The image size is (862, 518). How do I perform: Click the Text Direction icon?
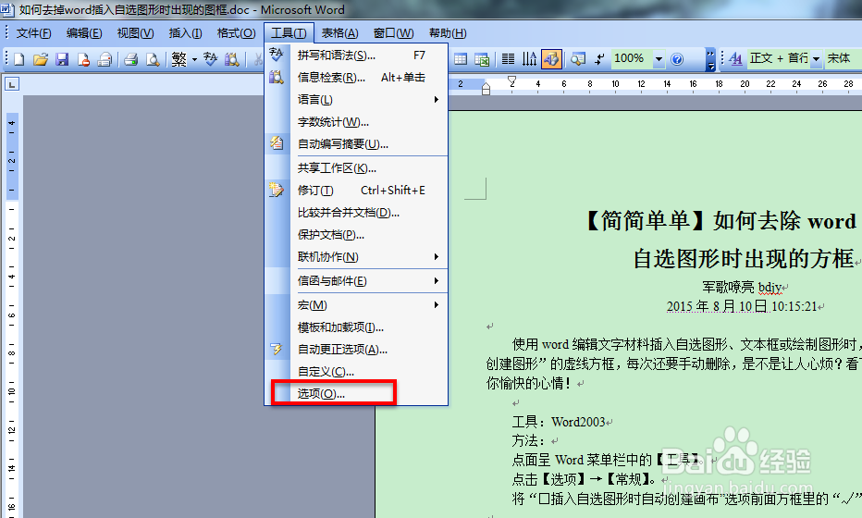coord(529,59)
